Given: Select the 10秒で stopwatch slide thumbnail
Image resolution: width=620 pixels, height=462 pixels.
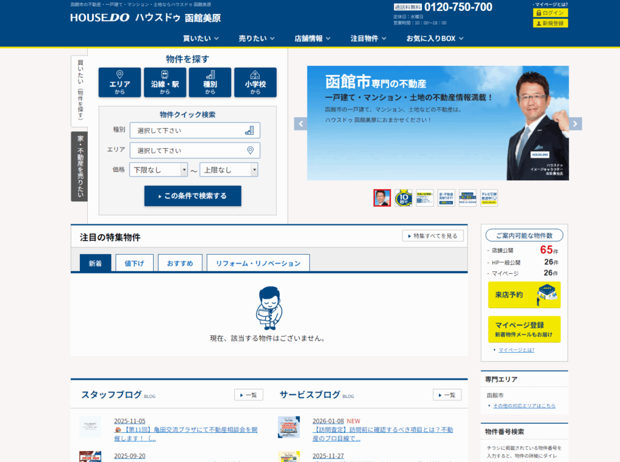Looking at the screenshot, I should pyautogui.click(x=403, y=198).
